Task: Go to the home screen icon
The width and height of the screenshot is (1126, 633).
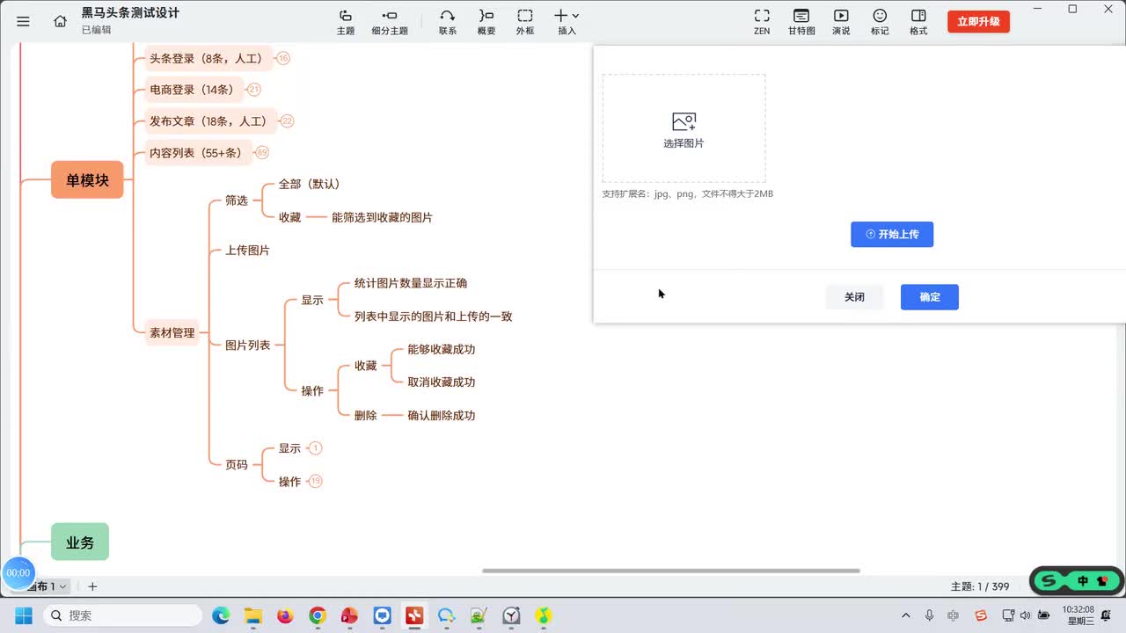Action: (60, 21)
